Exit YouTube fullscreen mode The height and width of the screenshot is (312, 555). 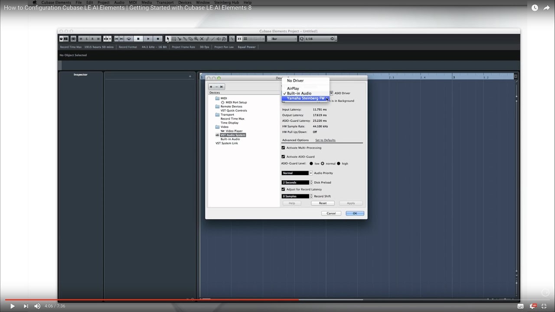[x=544, y=306]
